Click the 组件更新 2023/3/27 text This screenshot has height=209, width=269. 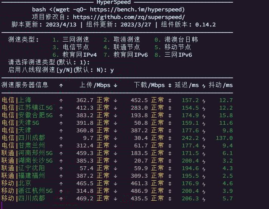click(x=119, y=25)
